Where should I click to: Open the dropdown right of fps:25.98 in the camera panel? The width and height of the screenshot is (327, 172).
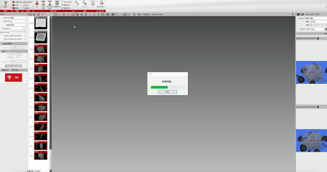(318, 18)
